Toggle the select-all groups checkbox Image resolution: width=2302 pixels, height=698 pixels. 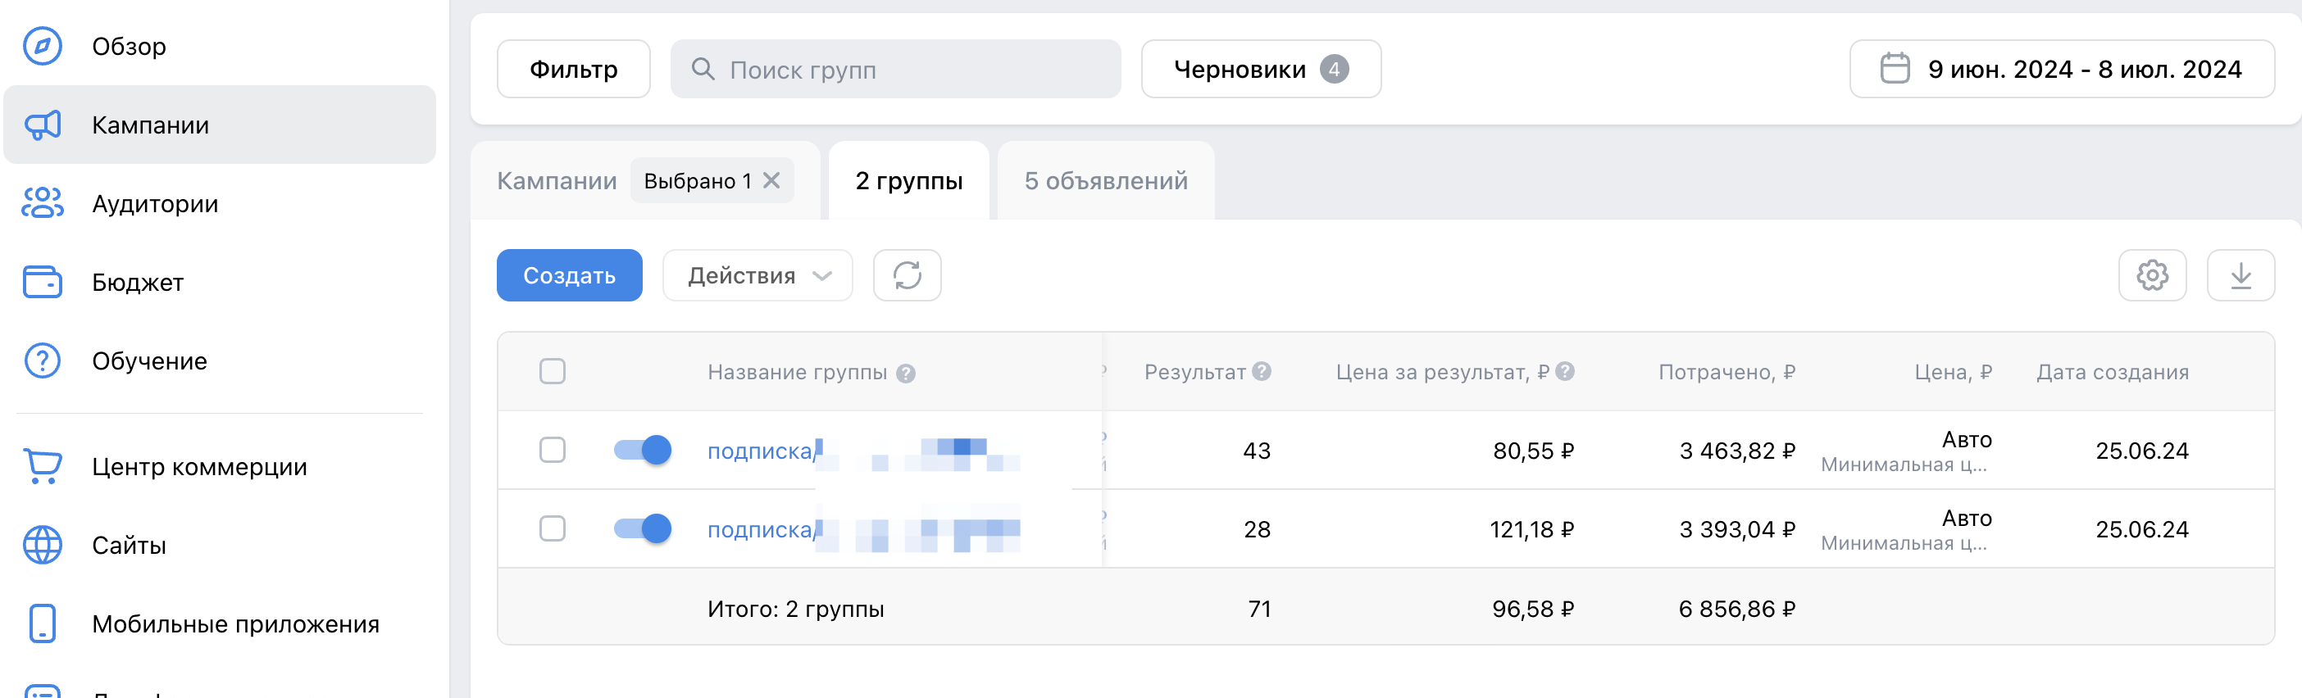click(553, 371)
